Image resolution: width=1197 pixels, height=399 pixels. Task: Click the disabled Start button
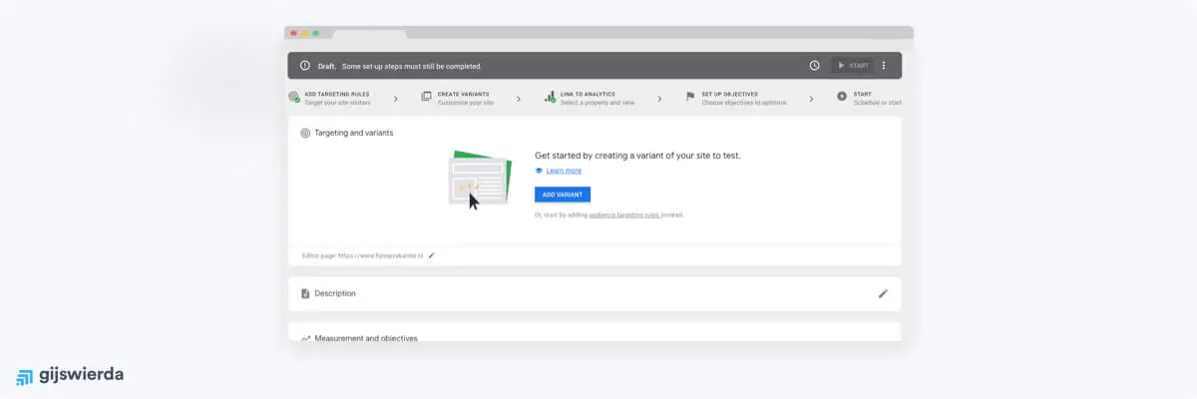[x=853, y=66]
